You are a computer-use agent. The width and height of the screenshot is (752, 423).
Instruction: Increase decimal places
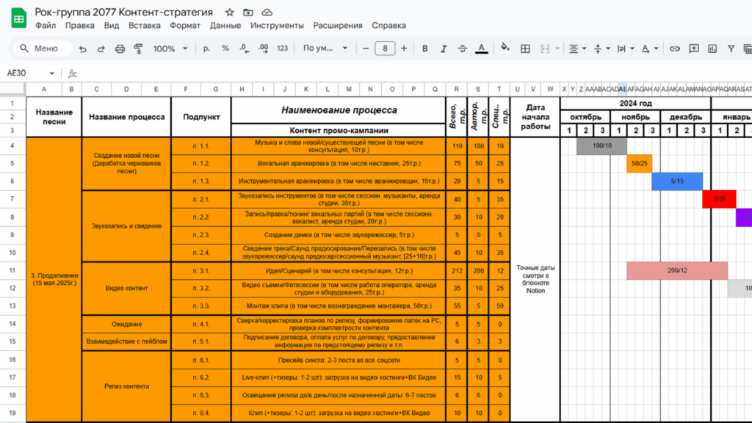(x=263, y=48)
